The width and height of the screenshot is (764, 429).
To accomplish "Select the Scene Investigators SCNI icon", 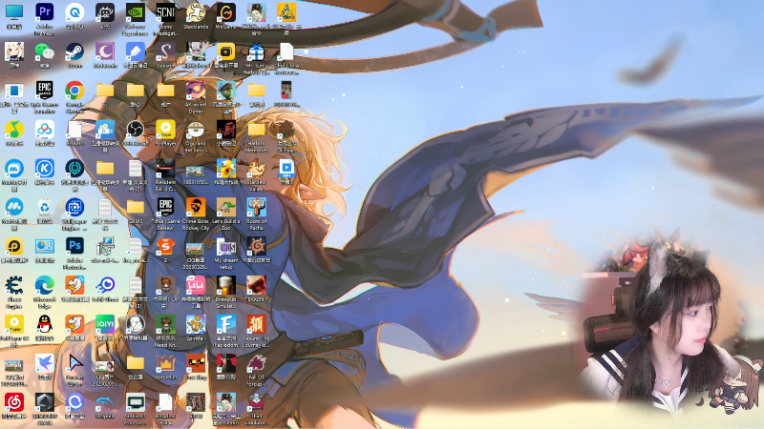I will coord(165,12).
